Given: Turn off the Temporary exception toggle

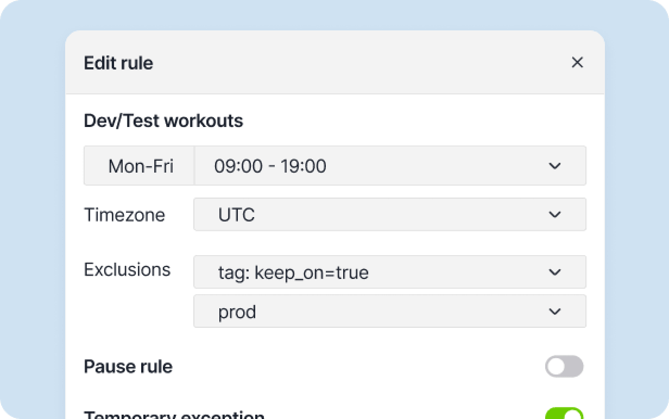Looking at the screenshot, I should 564,415.
